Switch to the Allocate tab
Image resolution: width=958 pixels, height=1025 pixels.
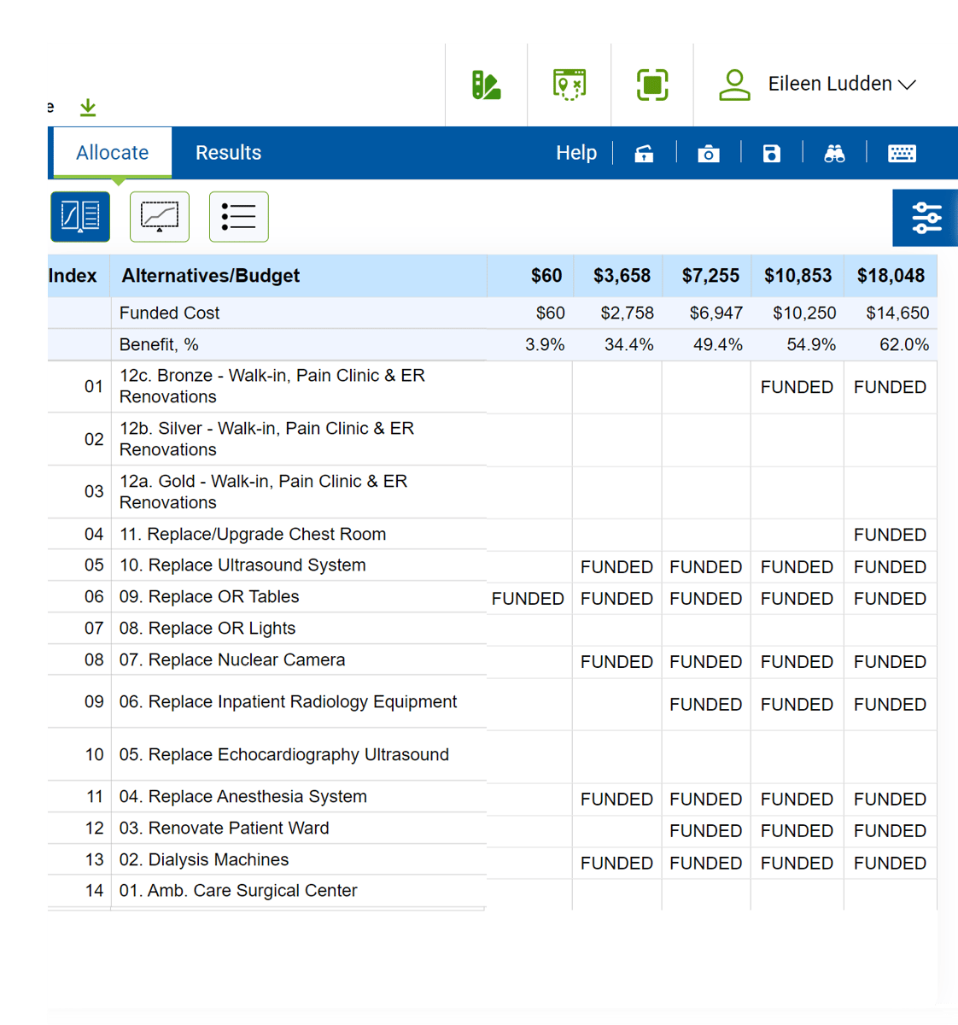pos(113,153)
